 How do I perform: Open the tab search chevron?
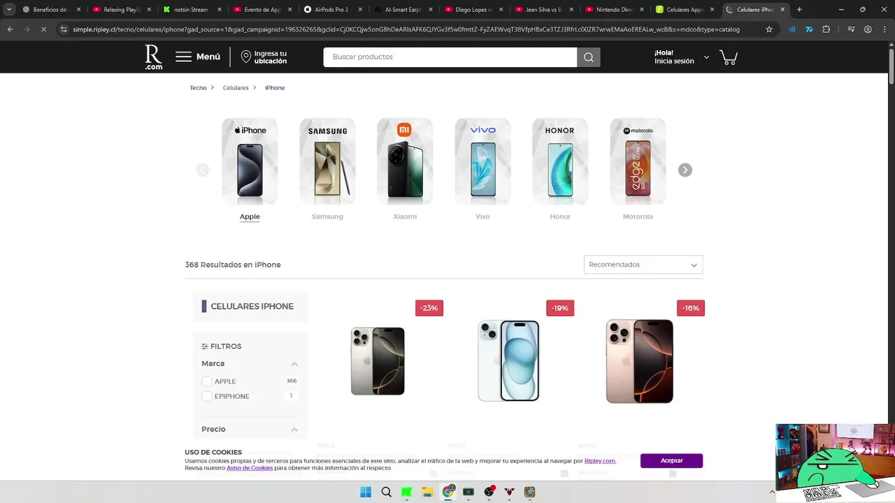(9, 10)
